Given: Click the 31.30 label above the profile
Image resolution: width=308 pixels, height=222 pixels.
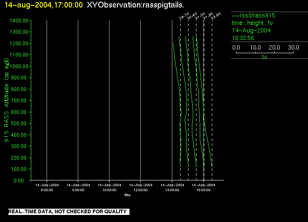Looking at the screenshot, I should tap(208, 16).
